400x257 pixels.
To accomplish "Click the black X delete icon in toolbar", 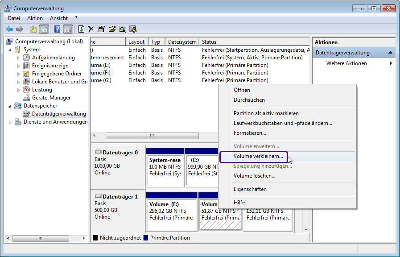I will [x=91, y=29].
